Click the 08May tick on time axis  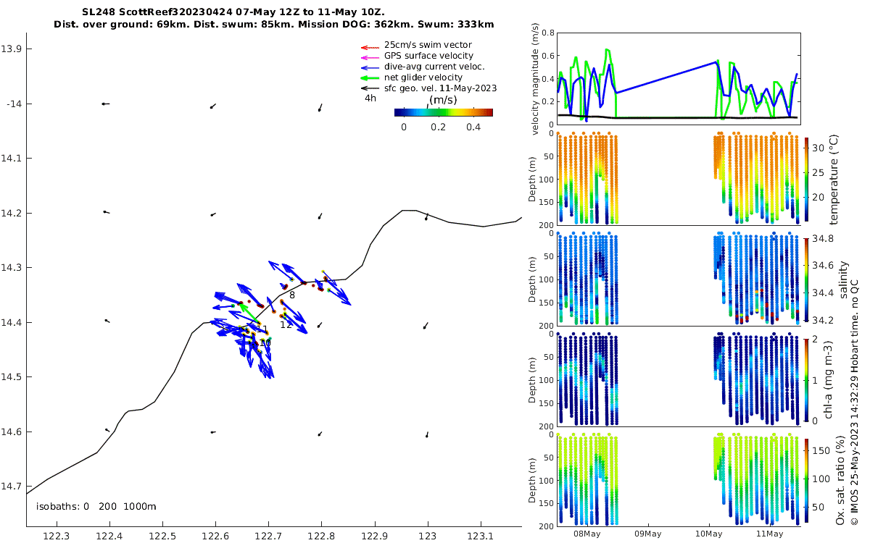(x=587, y=534)
